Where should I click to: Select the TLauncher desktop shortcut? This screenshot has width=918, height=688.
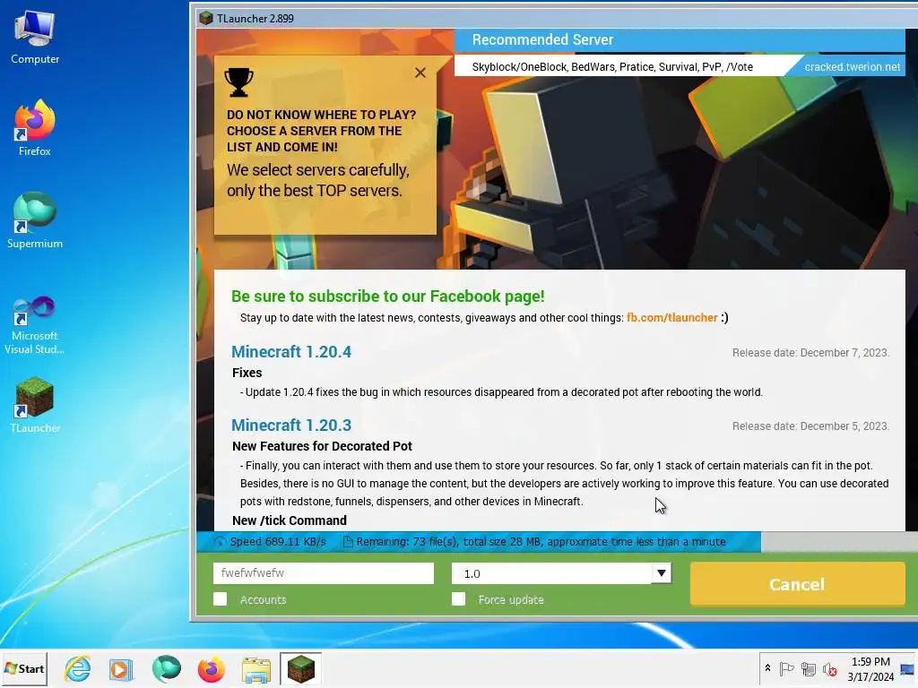click(x=35, y=406)
